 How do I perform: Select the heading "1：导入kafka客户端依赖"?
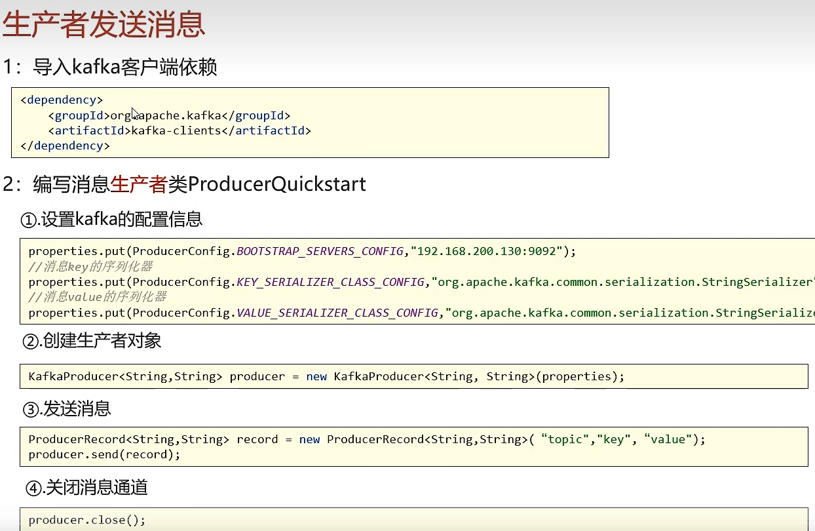(110, 67)
